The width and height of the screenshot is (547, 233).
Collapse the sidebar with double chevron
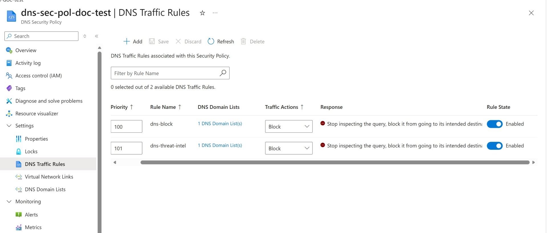(x=97, y=36)
